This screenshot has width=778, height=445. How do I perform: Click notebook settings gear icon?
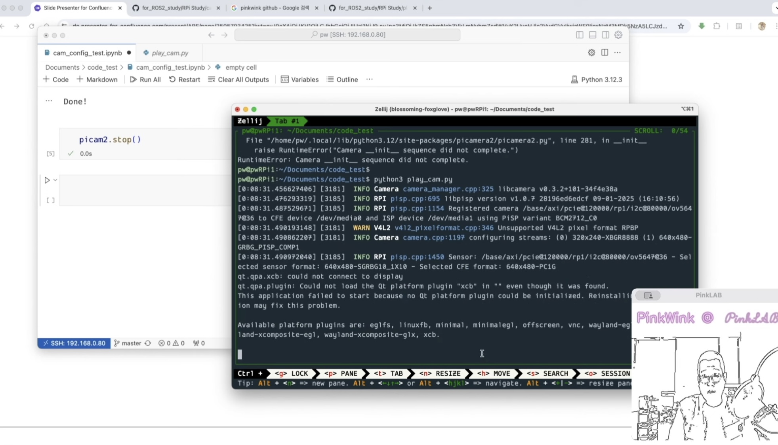click(x=591, y=53)
